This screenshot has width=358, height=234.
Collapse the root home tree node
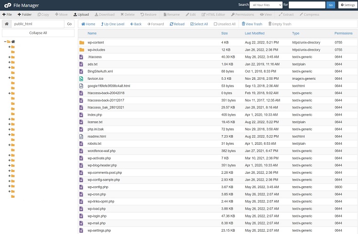pos(5,42)
